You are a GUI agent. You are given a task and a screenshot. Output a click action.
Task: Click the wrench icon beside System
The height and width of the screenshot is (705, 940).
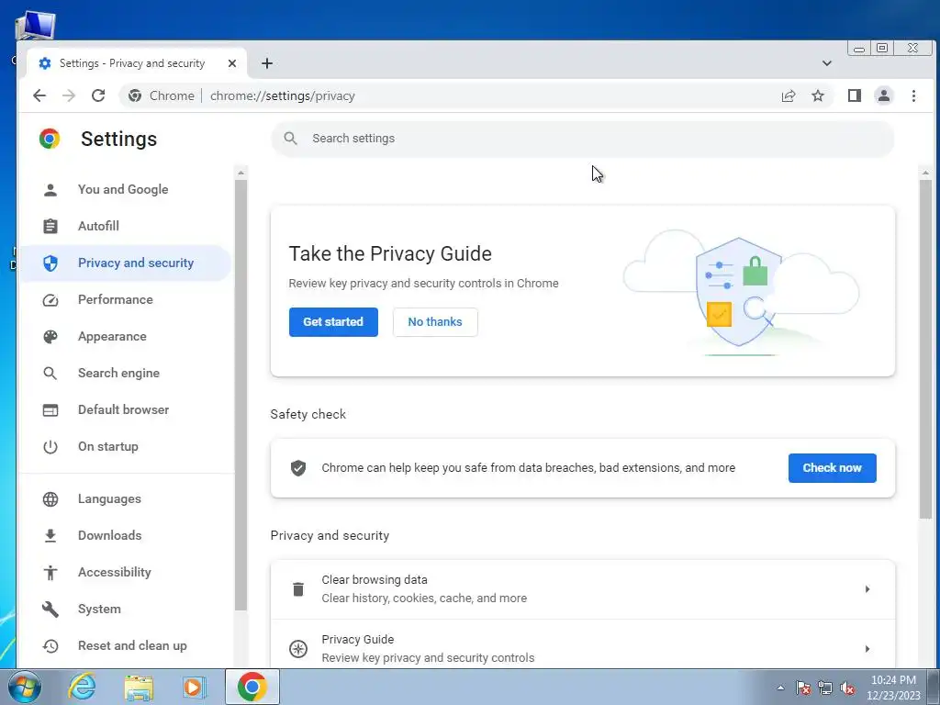[x=50, y=610]
